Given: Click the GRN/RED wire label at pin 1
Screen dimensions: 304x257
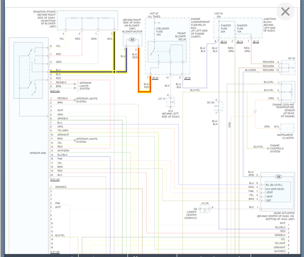Looking at the screenshot, I should pos(61,187).
